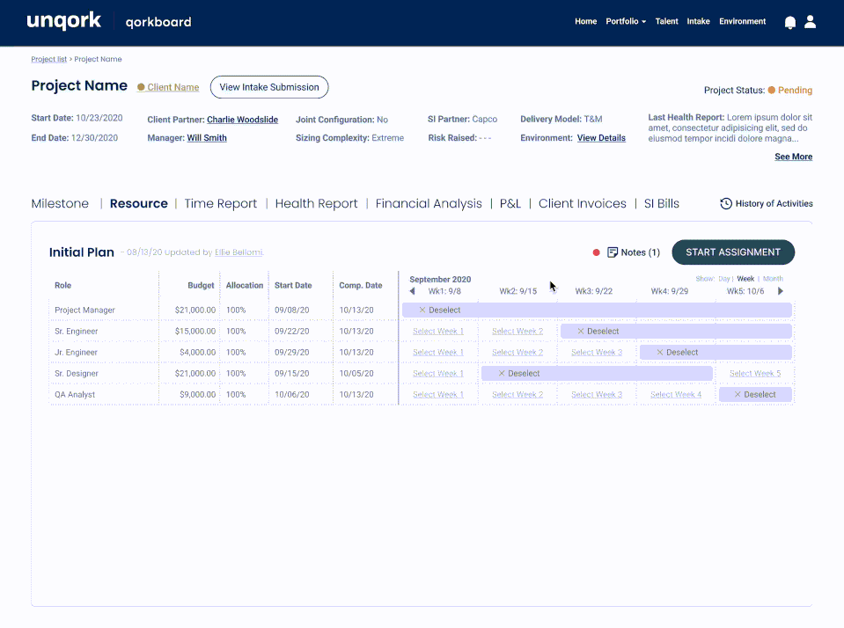Deselect the Sr. Engineer week range
Image resolution: width=844 pixels, height=628 pixels.
[598, 331]
